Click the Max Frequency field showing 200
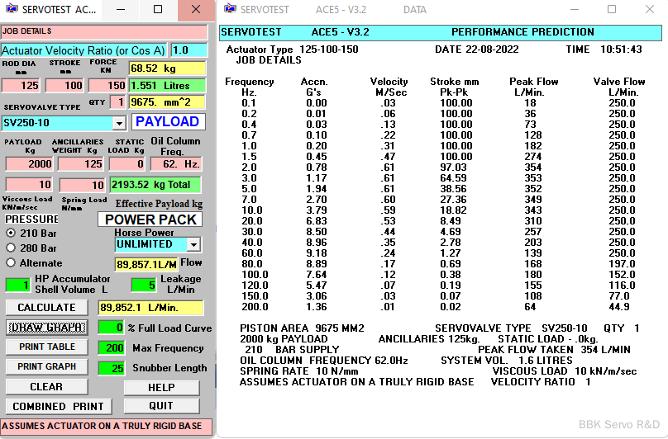668x439 pixels. click(111, 348)
